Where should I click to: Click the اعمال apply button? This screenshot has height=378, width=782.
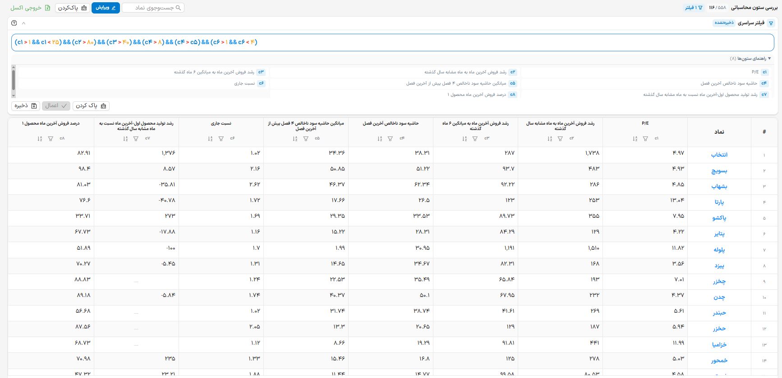point(56,106)
